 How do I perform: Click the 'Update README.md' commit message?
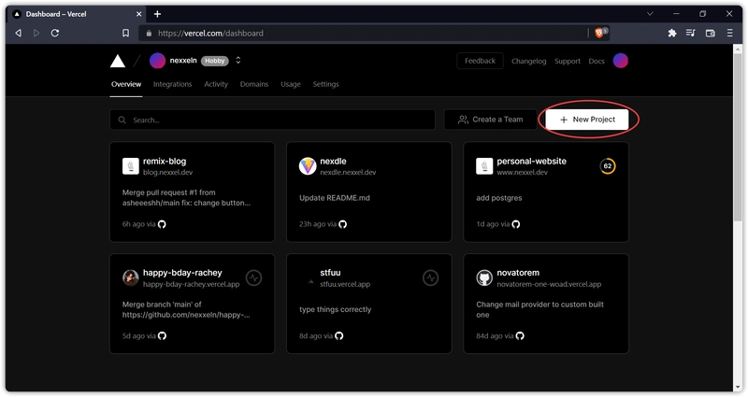[x=335, y=198]
